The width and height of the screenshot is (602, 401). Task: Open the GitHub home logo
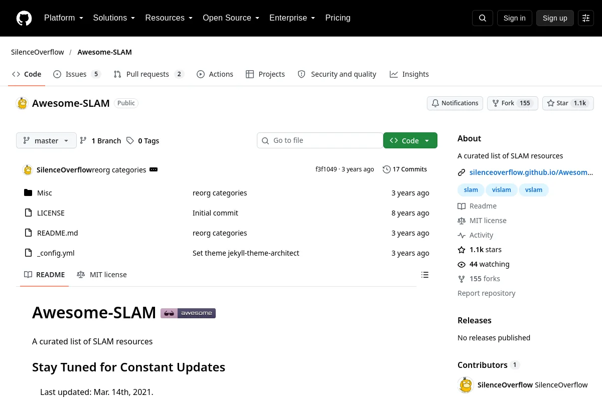click(24, 18)
